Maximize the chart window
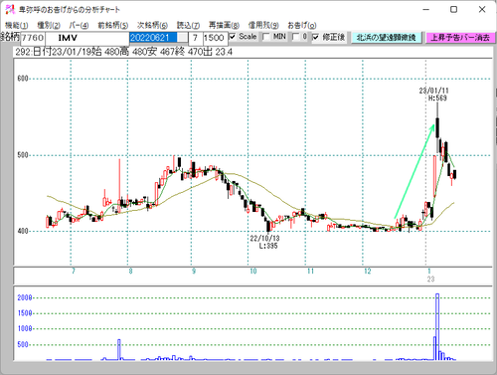 454,9
